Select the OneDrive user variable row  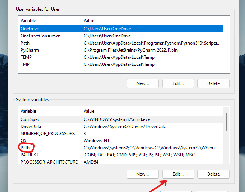pyautogui.click(x=121, y=29)
